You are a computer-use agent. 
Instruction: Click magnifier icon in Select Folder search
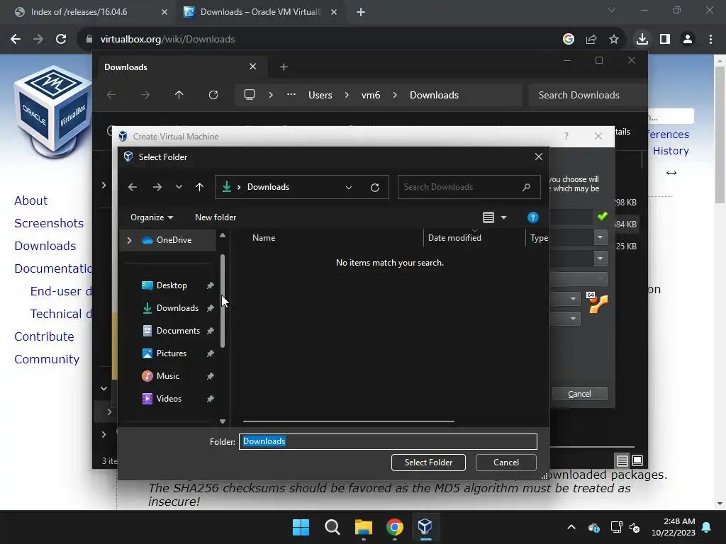526,187
